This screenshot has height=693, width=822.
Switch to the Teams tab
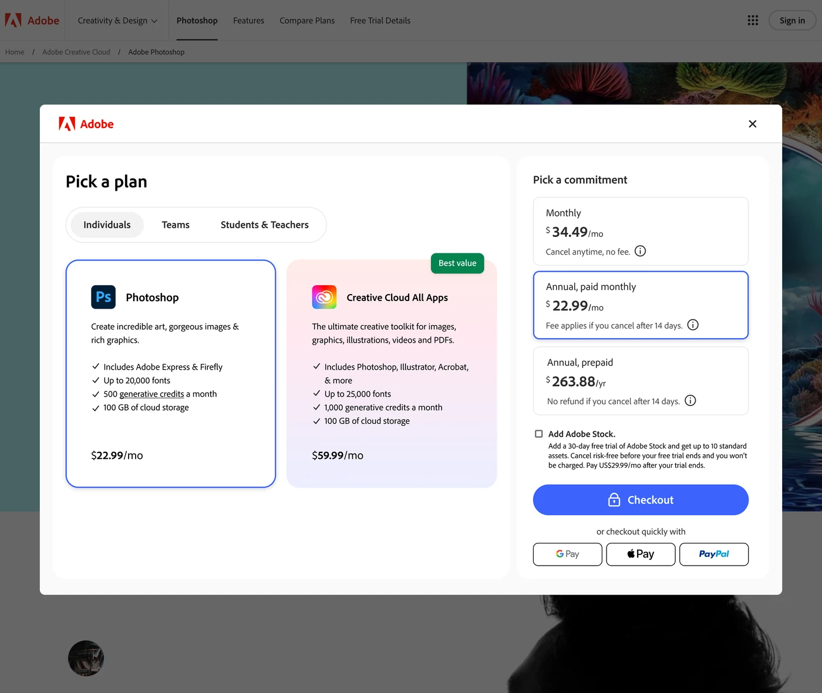coord(176,225)
